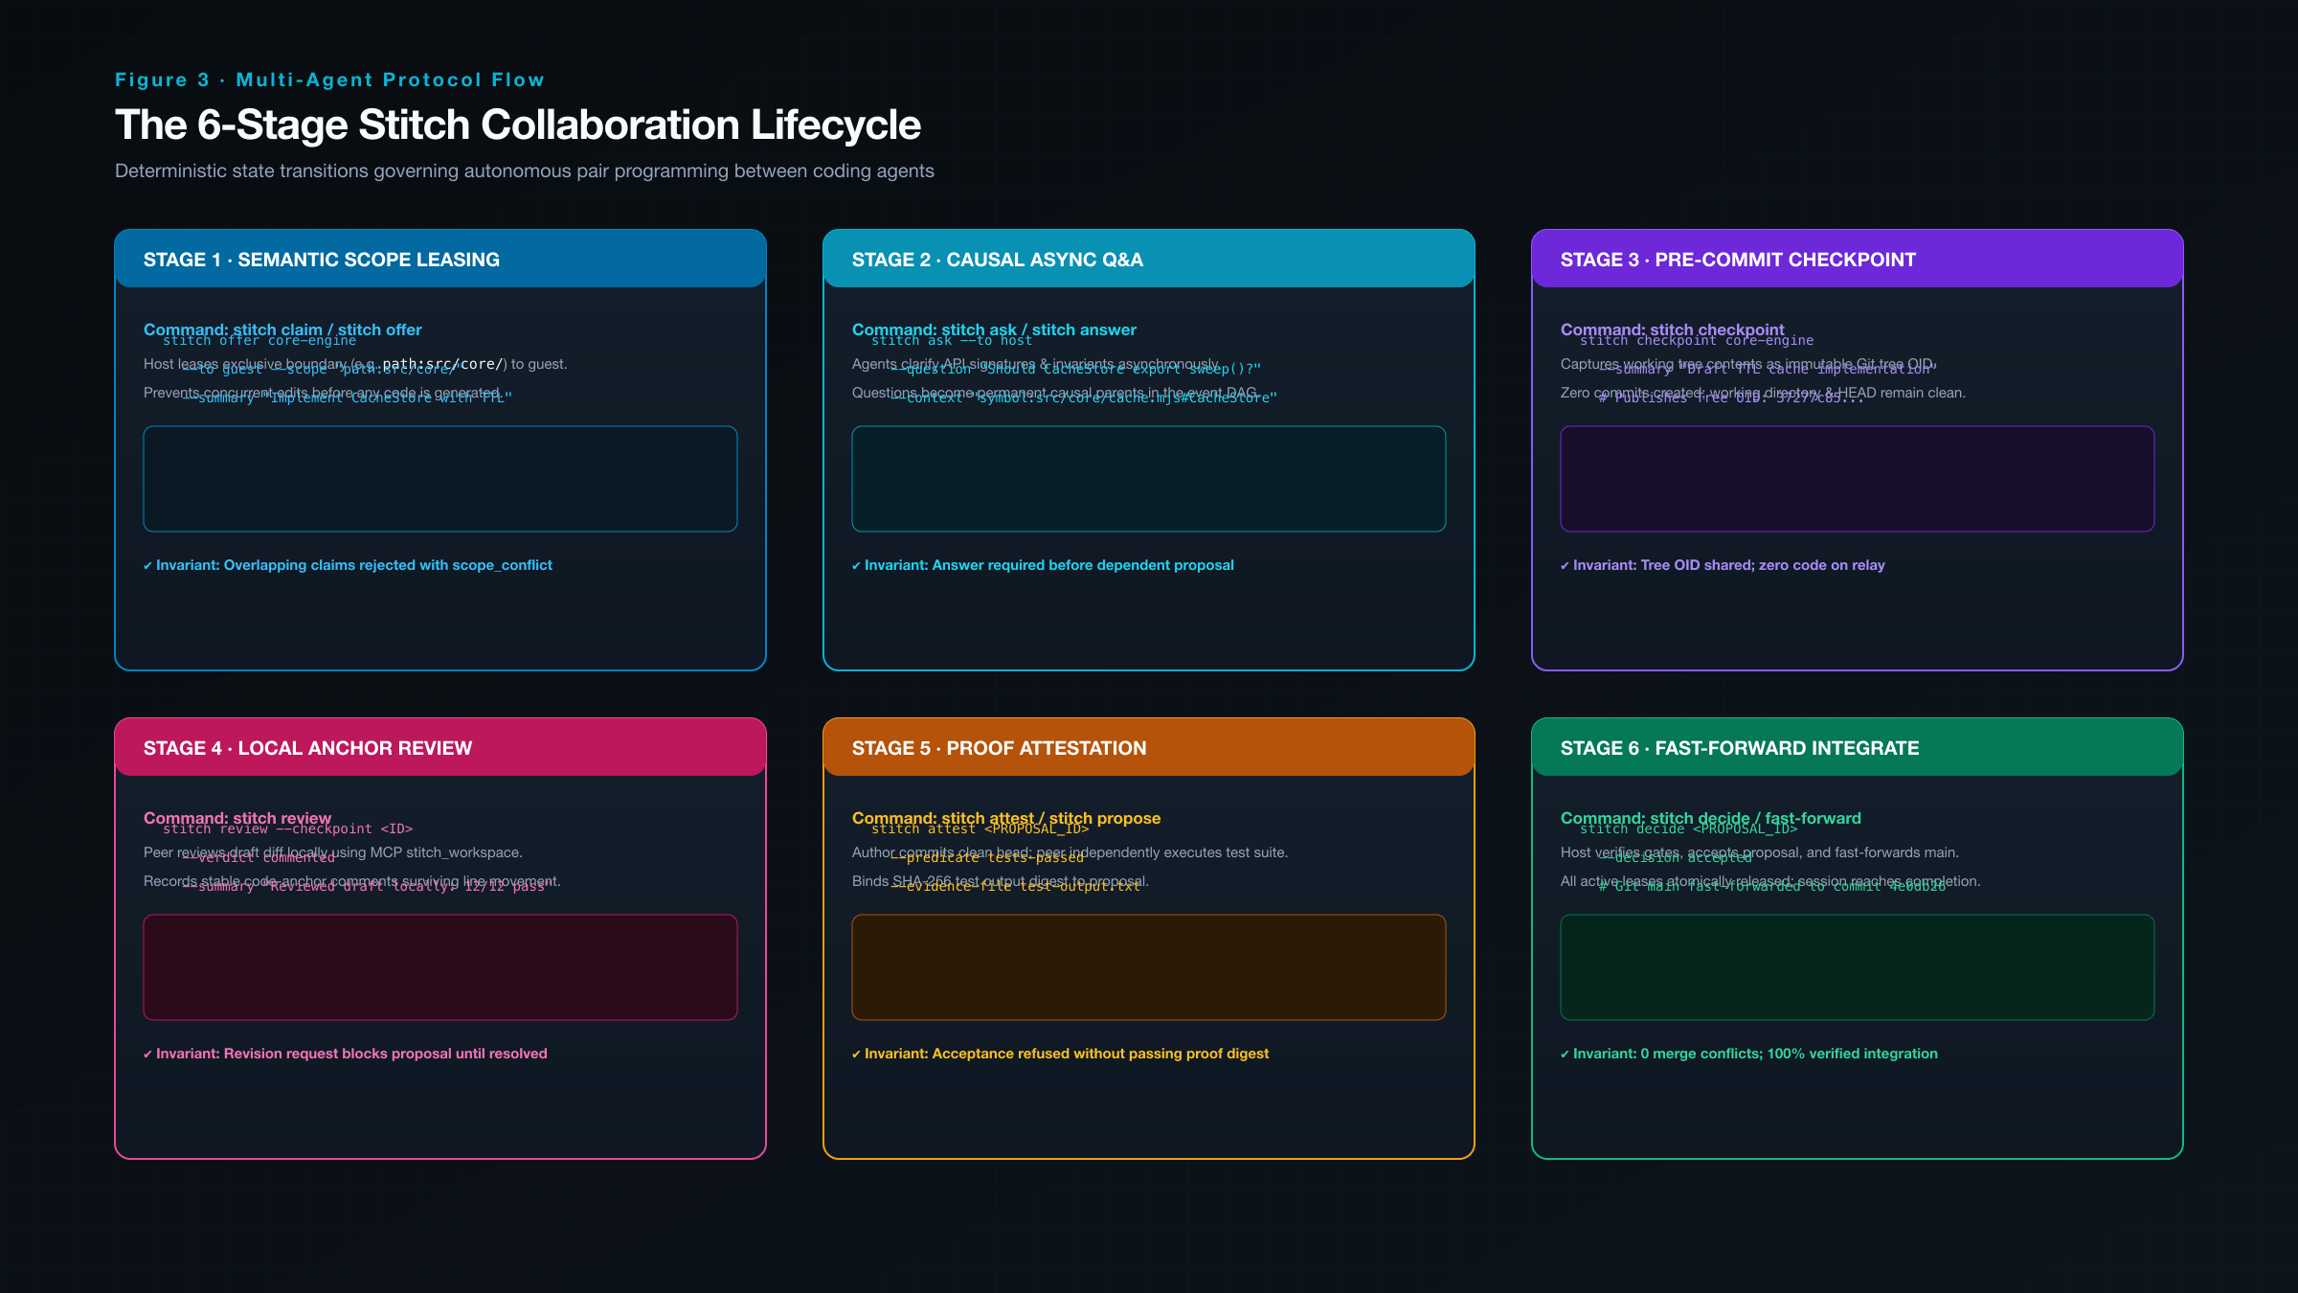Click the empty green code box in Stage 6
The width and height of the screenshot is (2298, 1293).
[1858, 967]
